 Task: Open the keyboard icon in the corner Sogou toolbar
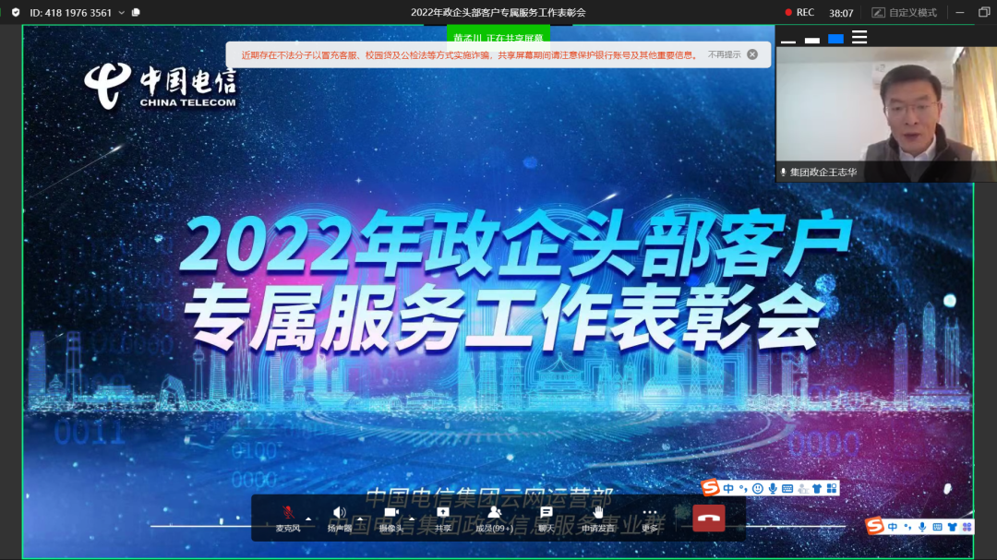(937, 526)
